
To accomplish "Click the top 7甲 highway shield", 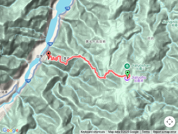I will click(67, 8).
